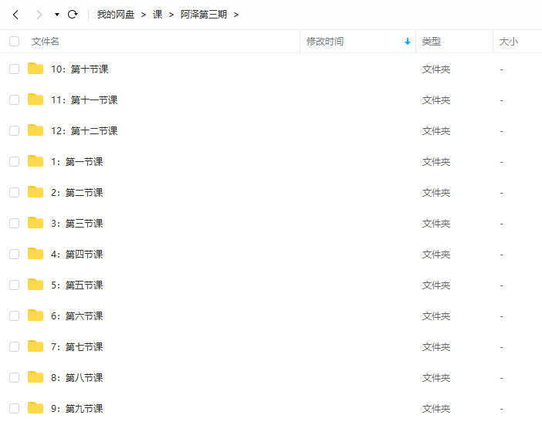Click the folder icon for 第十二节课

click(36, 130)
